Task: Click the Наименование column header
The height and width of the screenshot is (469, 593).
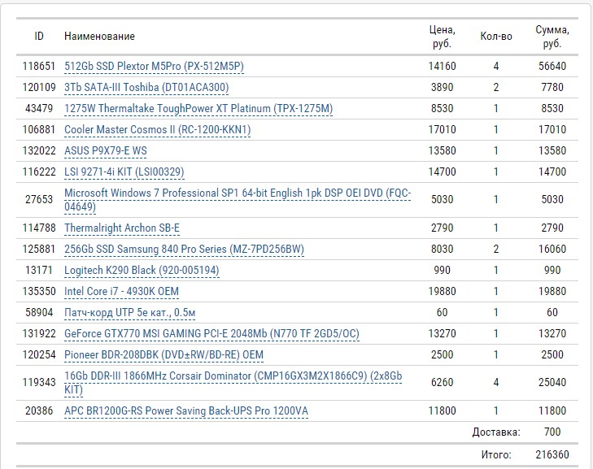Action: tap(99, 37)
